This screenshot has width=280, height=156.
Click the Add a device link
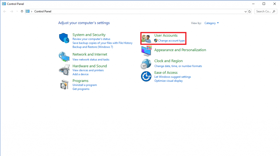80,74
